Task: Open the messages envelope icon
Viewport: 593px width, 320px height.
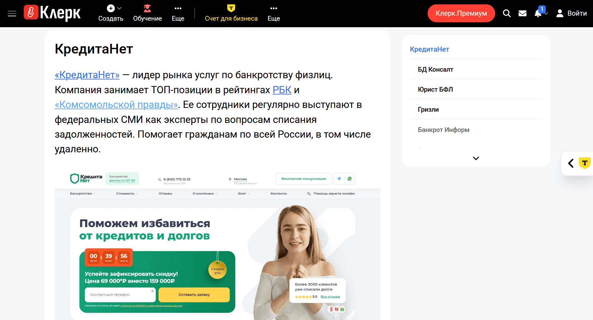Action: pos(522,13)
